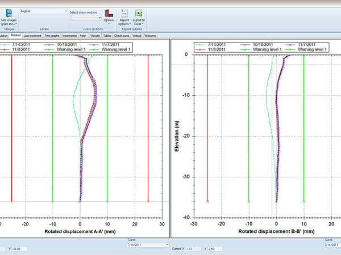The image size is (341, 255).
Task: Click the 'Elevation (m)' axis title
Action: click(177, 136)
